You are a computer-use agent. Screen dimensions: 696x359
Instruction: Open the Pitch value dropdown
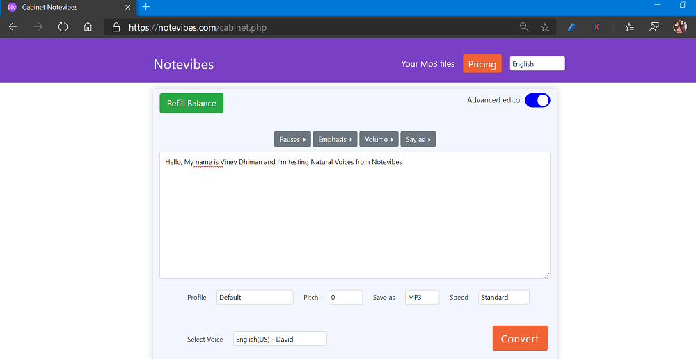click(345, 297)
